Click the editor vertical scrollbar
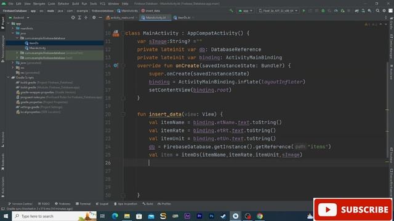Image resolution: width=394 pixels, height=221 pixels. [x=387, y=110]
